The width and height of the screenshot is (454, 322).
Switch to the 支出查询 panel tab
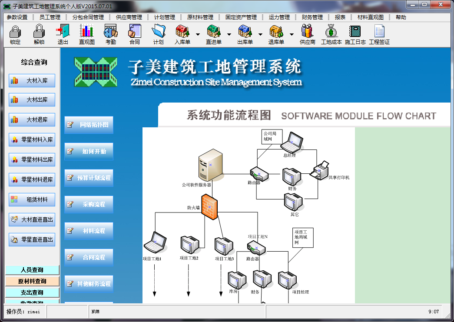click(32, 292)
